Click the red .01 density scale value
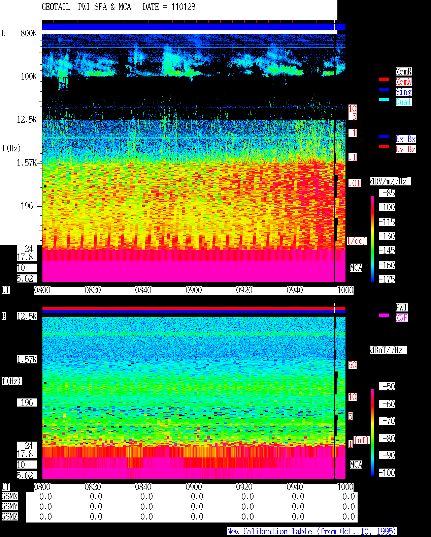Image resolution: width=431 pixels, height=537 pixels. pyautogui.click(x=354, y=183)
